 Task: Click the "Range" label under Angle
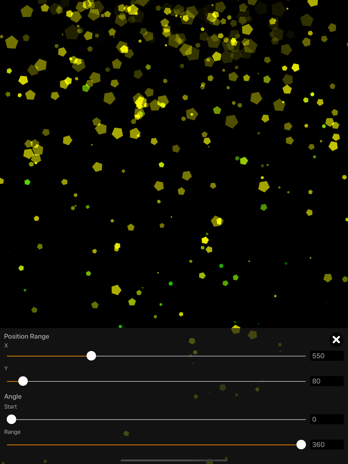click(x=12, y=432)
